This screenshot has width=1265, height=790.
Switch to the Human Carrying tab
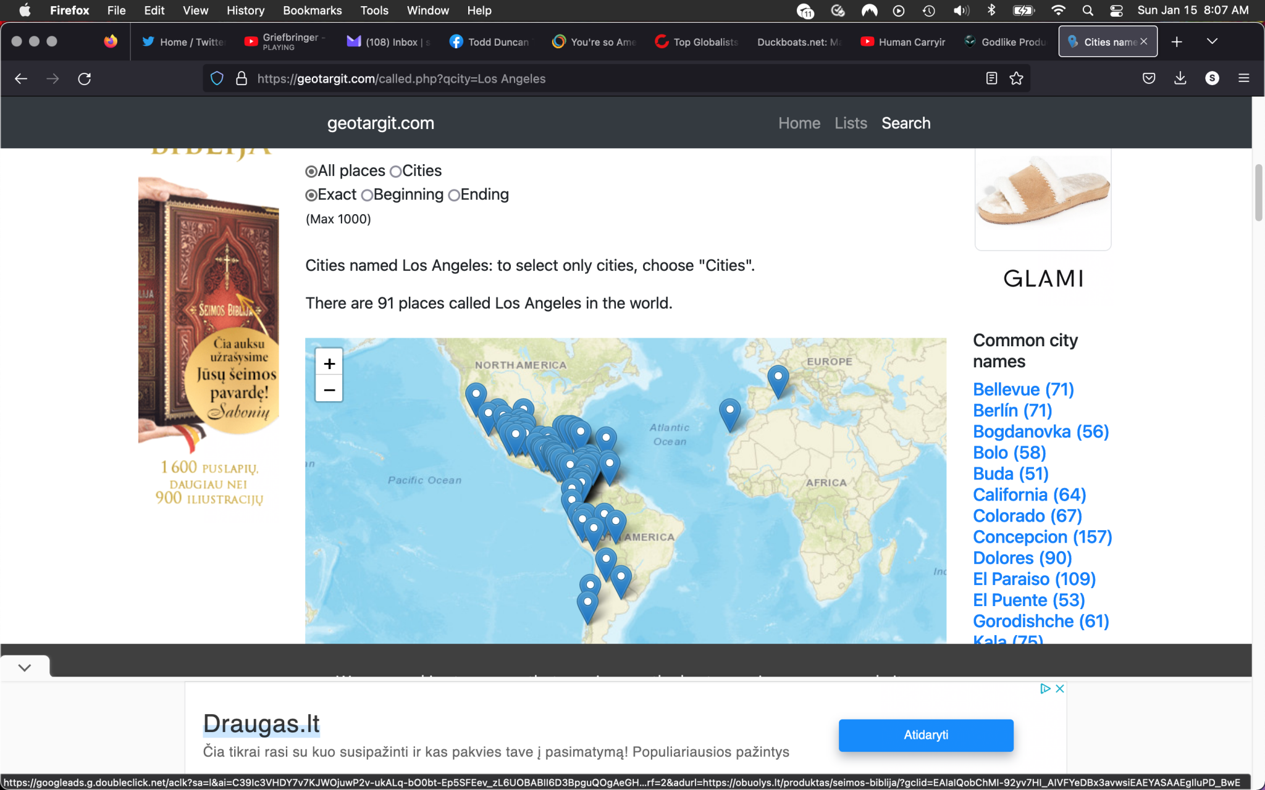click(902, 41)
